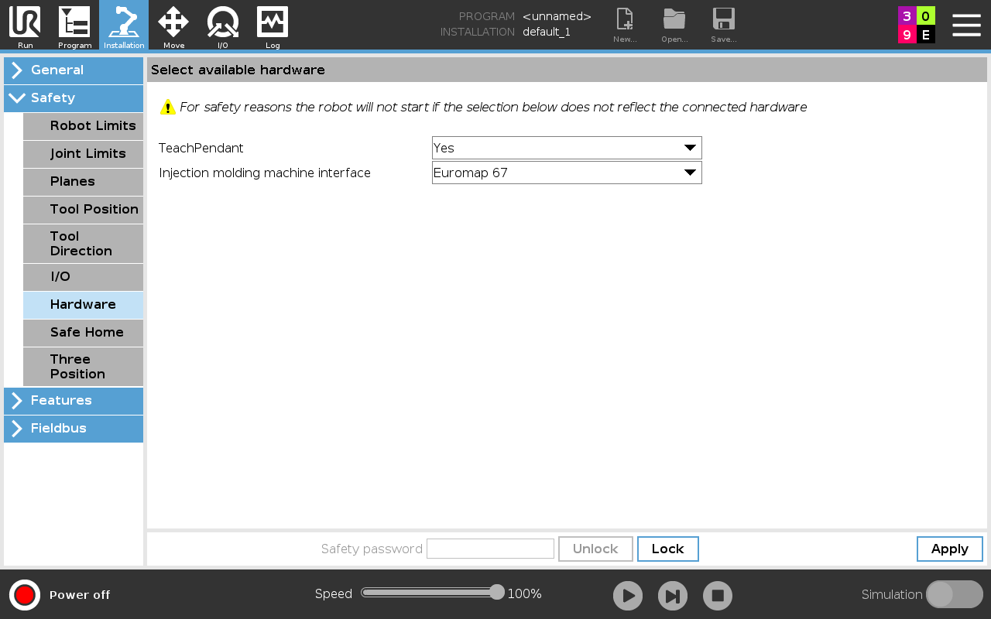This screenshot has height=619, width=991.
Task: Click the Speed slider handle
Action: pos(497,593)
